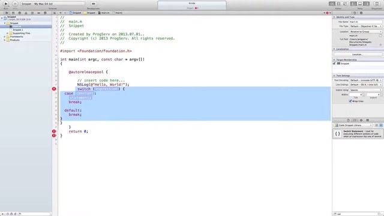Show the Debug navigator
The image size is (384, 216).
point(32,13)
